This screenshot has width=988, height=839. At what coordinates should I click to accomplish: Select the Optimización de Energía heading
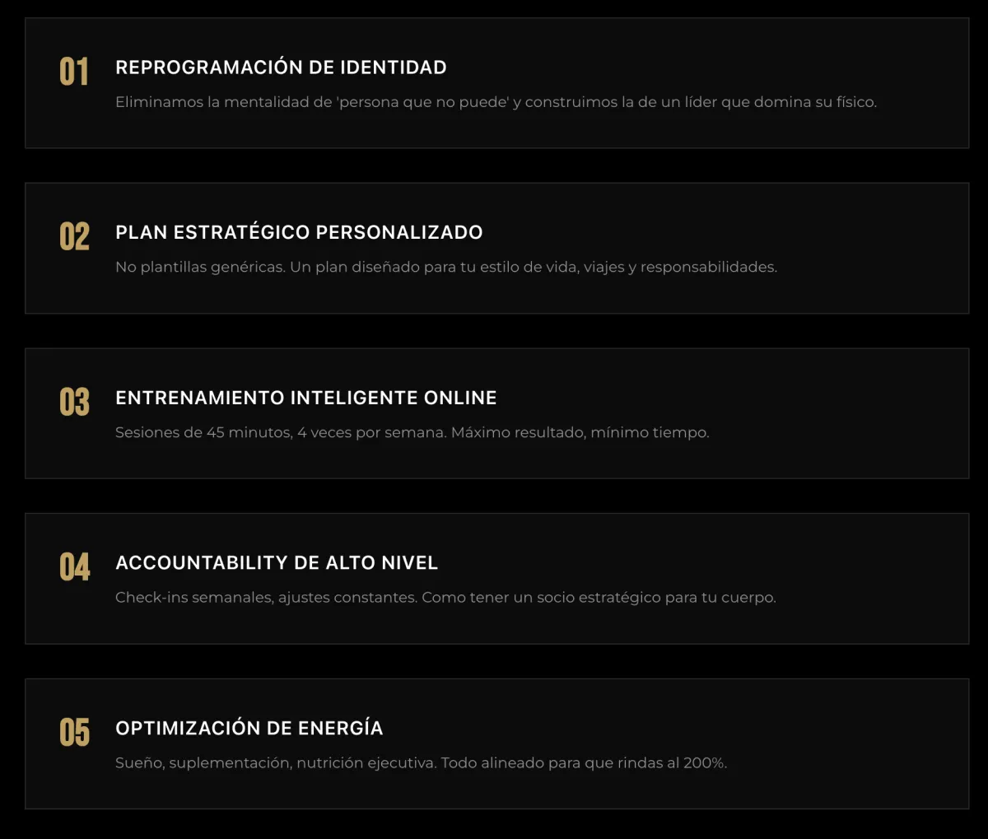point(249,729)
